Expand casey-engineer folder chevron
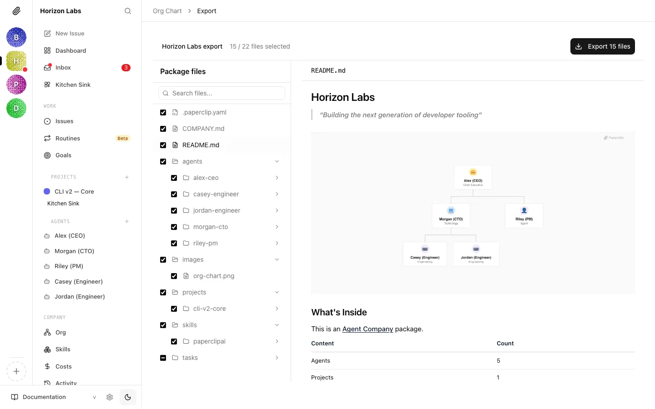This screenshot has height=409, width=655. point(277,194)
